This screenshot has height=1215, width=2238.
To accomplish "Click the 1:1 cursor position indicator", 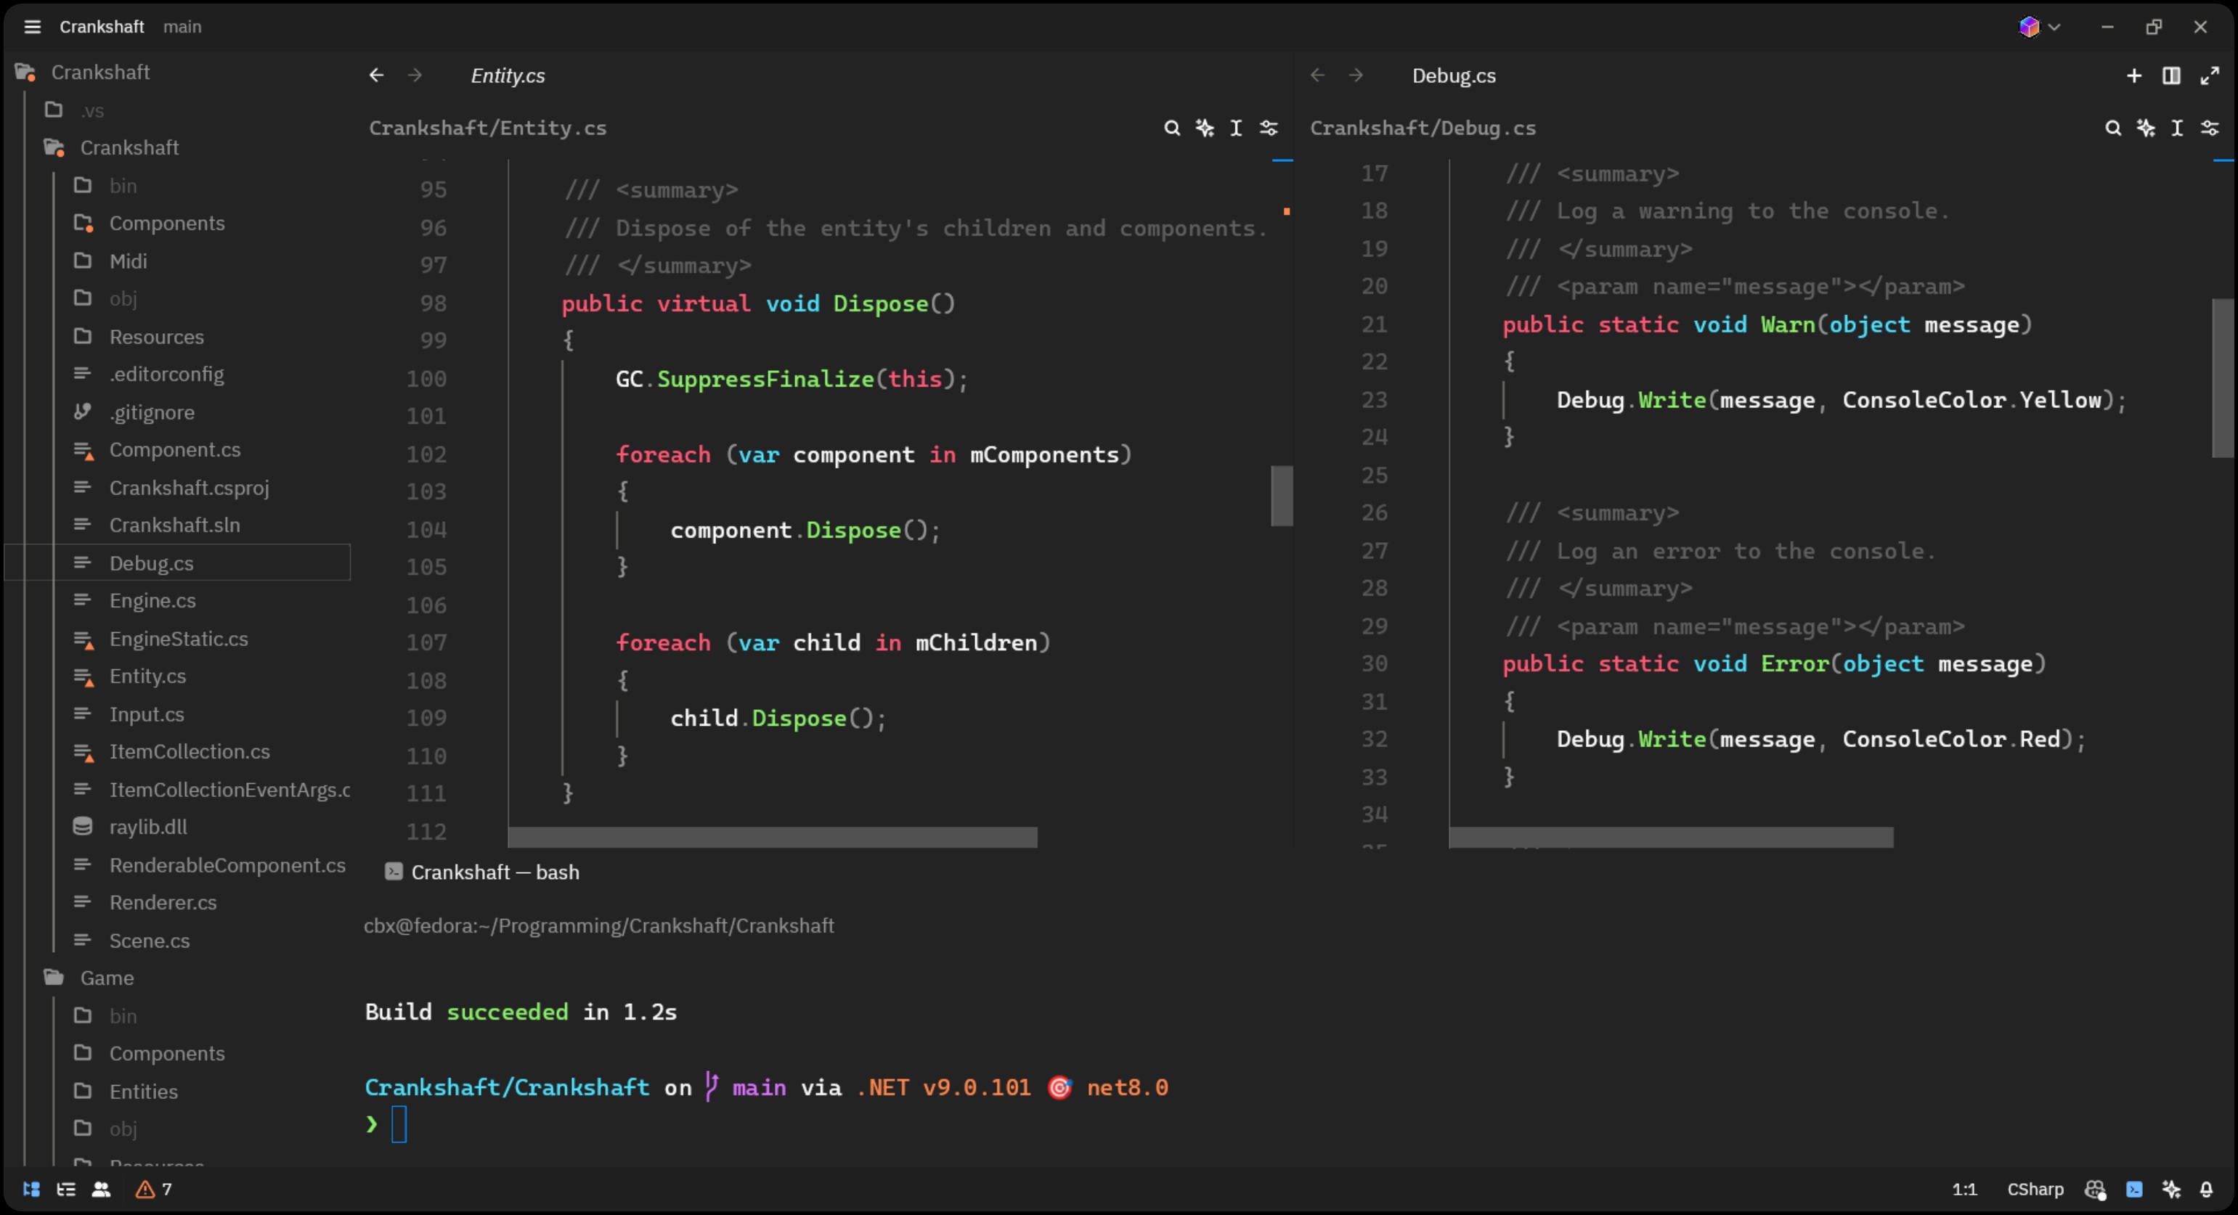I will [x=1964, y=1190].
